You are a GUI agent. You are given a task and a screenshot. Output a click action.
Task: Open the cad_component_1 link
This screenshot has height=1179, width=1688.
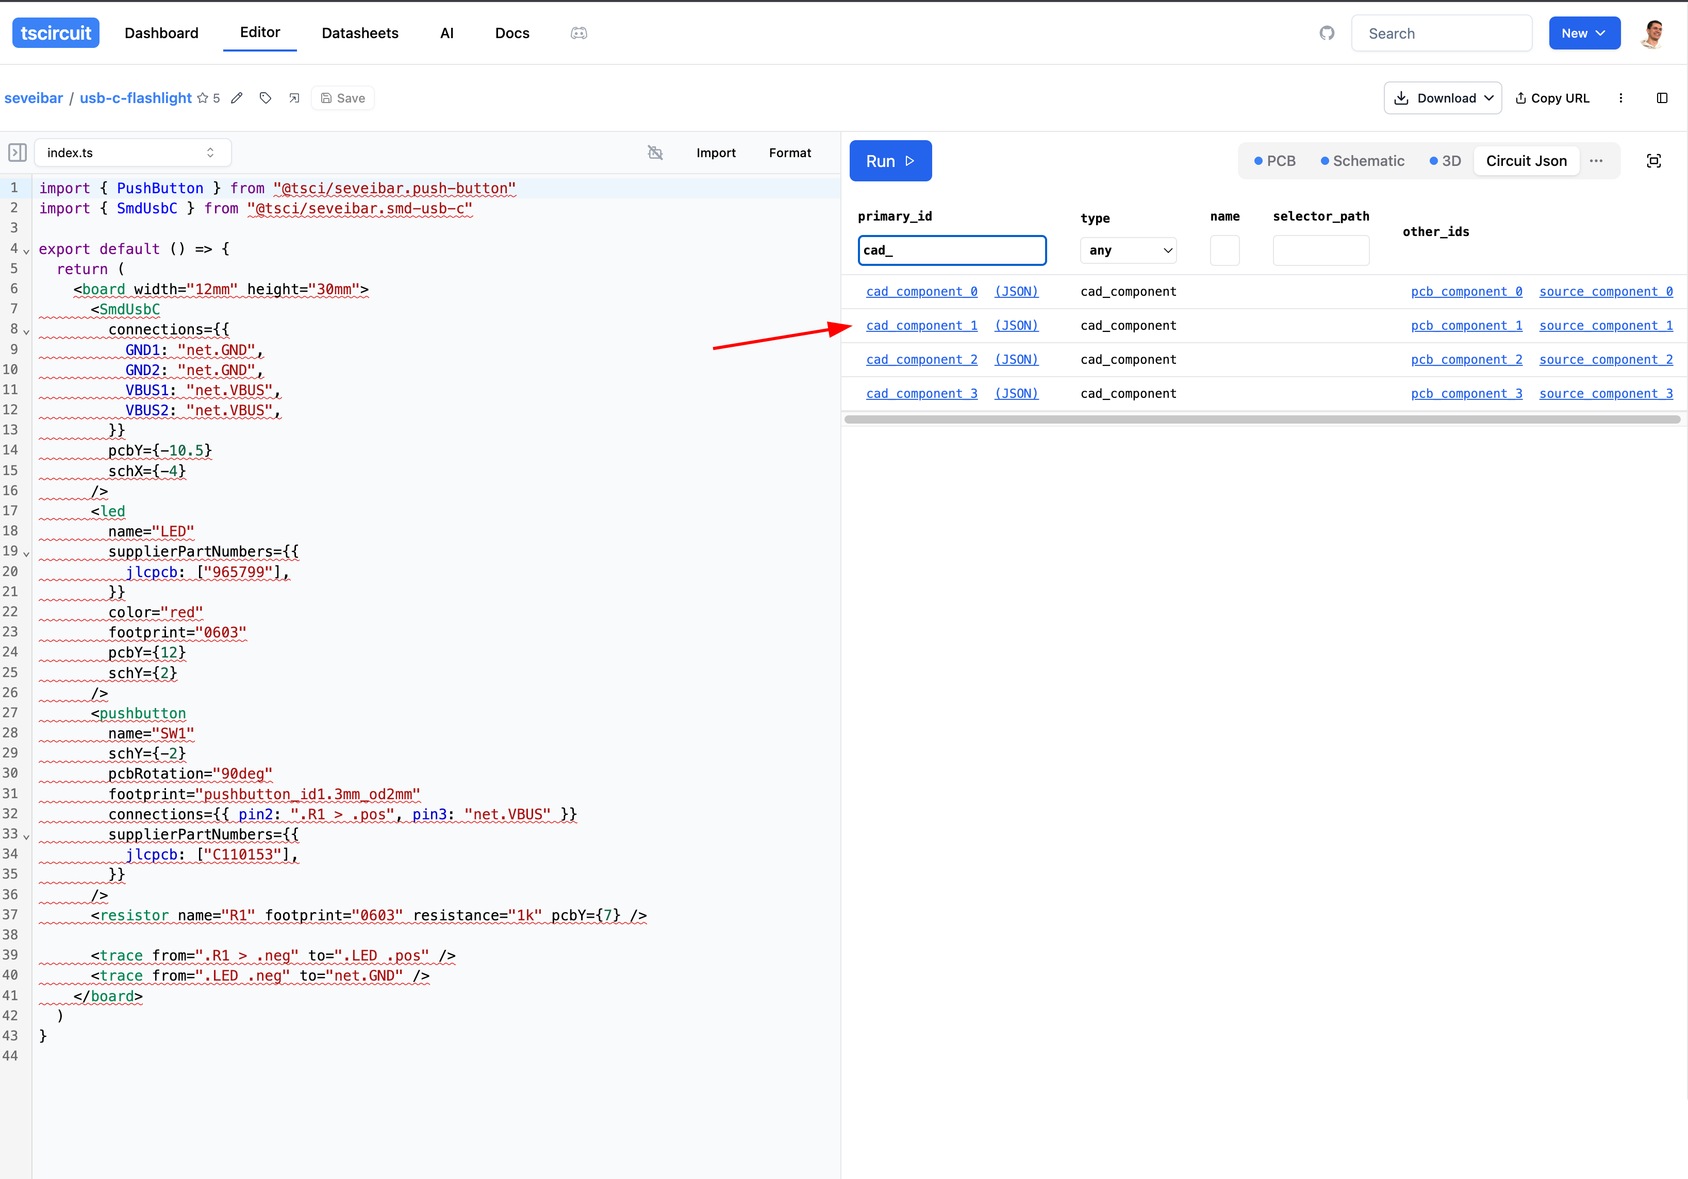pyautogui.click(x=921, y=326)
